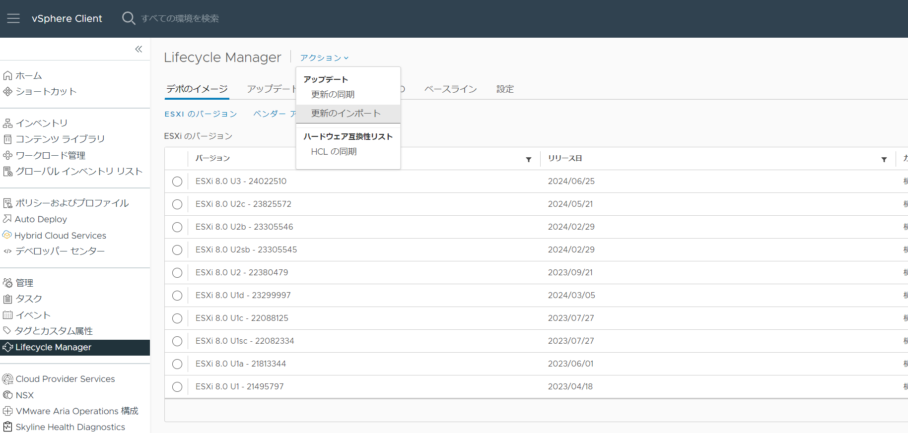The width and height of the screenshot is (908, 433).
Task: Switch to the ベースライン tab
Action: pyautogui.click(x=451, y=89)
